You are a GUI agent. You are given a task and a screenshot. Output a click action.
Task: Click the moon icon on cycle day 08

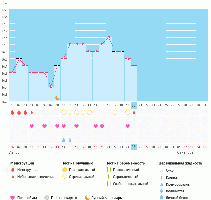tap(58, 97)
